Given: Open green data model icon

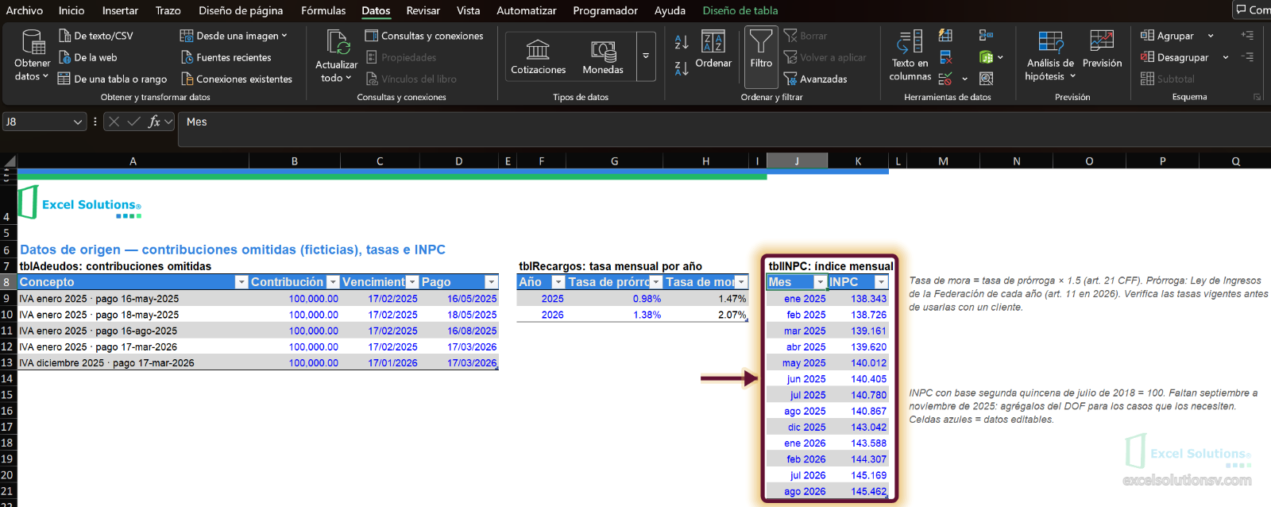Looking at the screenshot, I should pyautogui.click(x=986, y=57).
